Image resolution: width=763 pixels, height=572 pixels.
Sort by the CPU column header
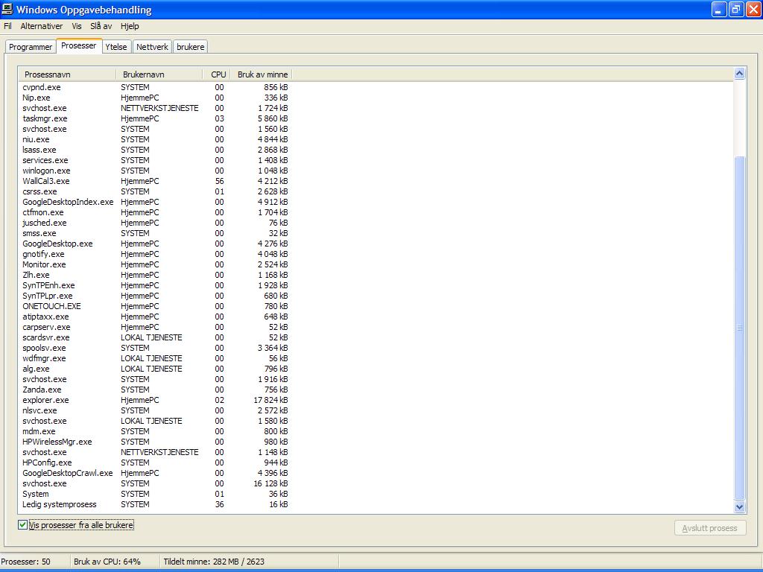(x=217, y=74)
